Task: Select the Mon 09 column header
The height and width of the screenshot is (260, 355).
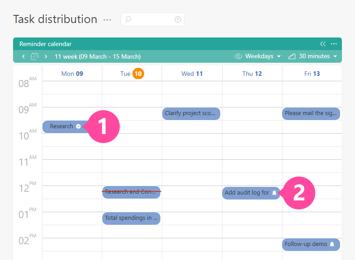Action: (72, 74)
